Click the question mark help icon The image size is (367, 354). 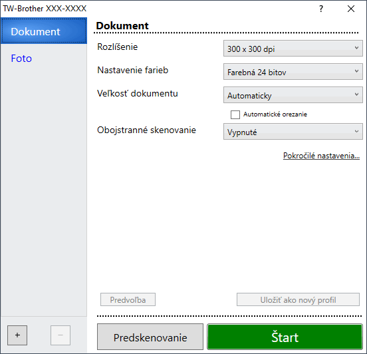321,9
